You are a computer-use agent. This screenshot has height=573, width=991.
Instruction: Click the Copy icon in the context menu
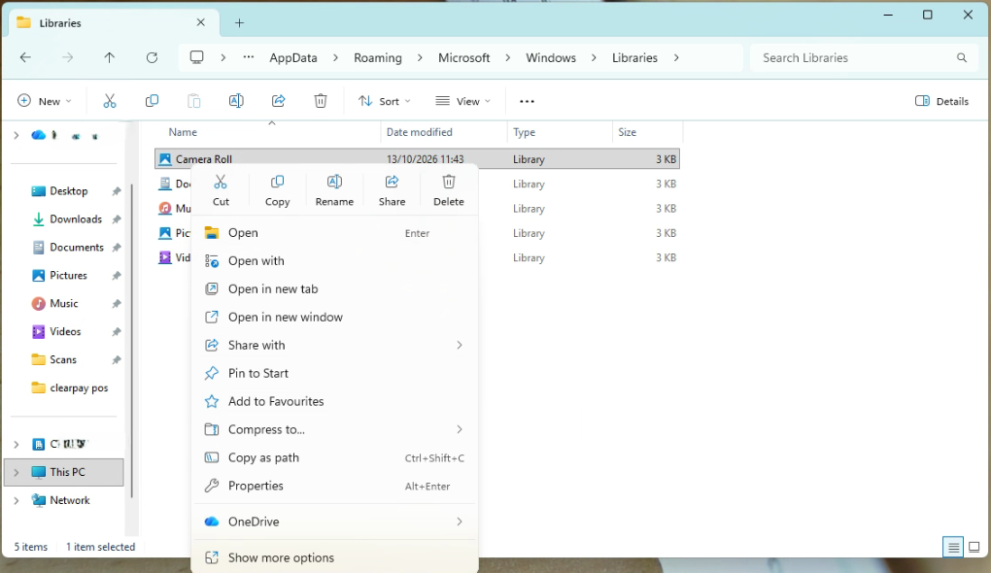pos(277,182)
